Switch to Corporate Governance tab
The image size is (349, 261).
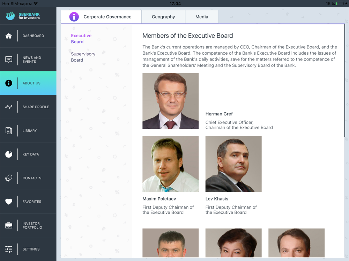pos(101,17)
